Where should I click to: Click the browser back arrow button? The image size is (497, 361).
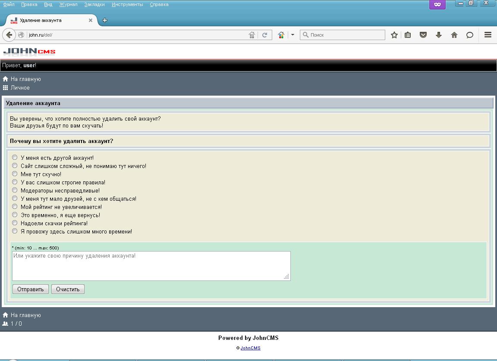(9, 35)
